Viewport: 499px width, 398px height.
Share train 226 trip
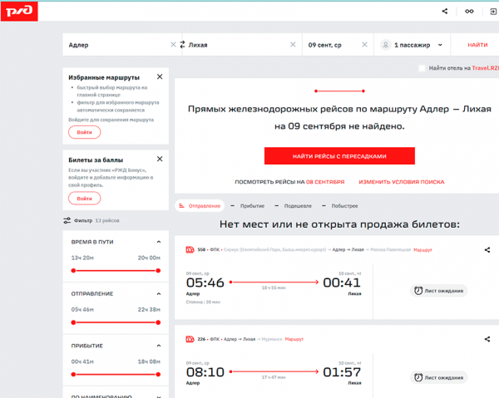pyautogui.click(x=487, y=339)
